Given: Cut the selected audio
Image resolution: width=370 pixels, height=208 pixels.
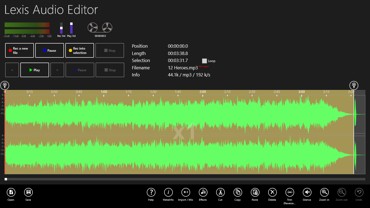Looking at the screenshot, I should [220, 193].
